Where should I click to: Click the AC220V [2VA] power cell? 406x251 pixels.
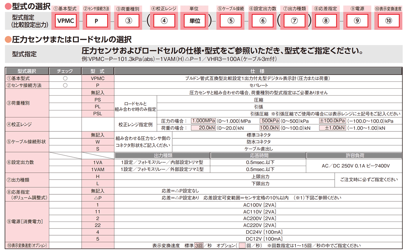258,225
